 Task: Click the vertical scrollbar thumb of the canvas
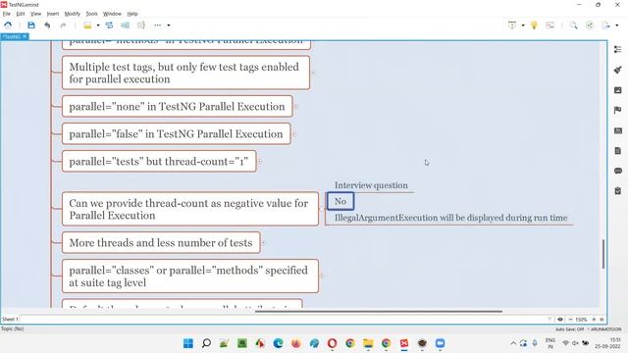[603, 254]
